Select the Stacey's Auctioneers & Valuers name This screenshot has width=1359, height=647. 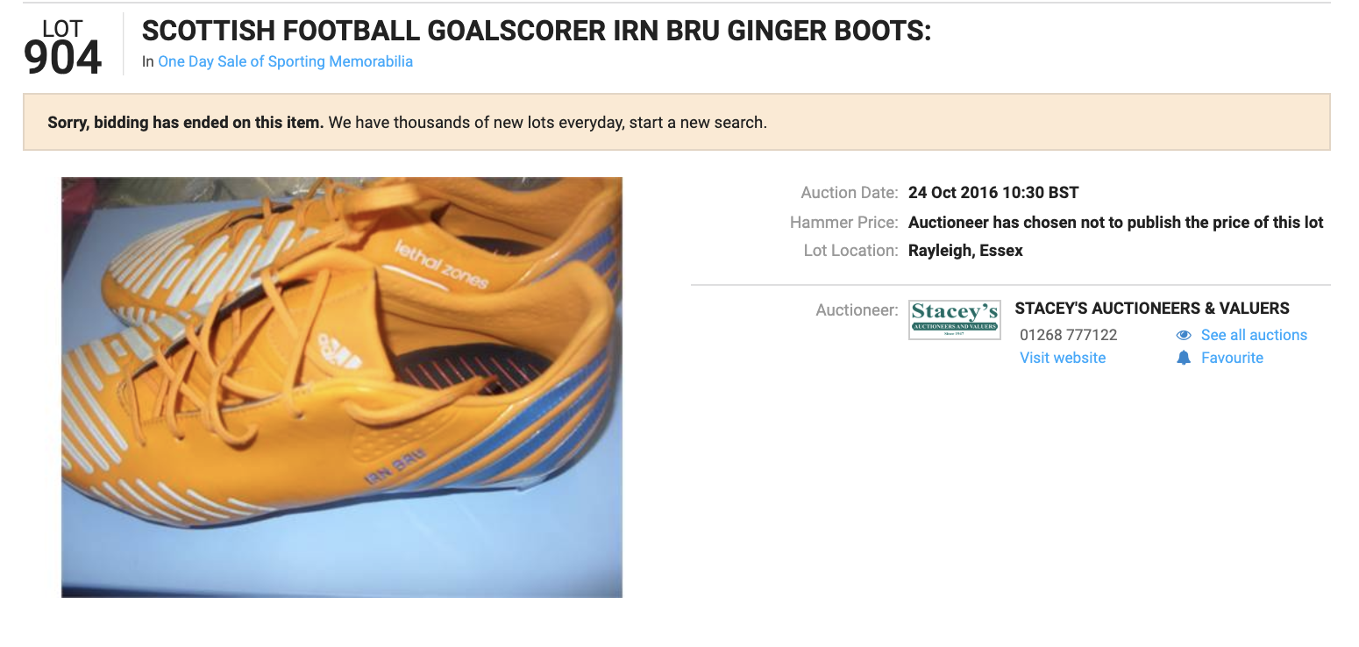[x=1152, y=309]
